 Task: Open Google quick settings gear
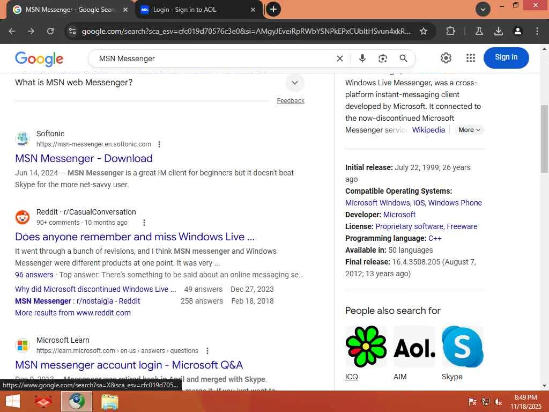(446, 58)
